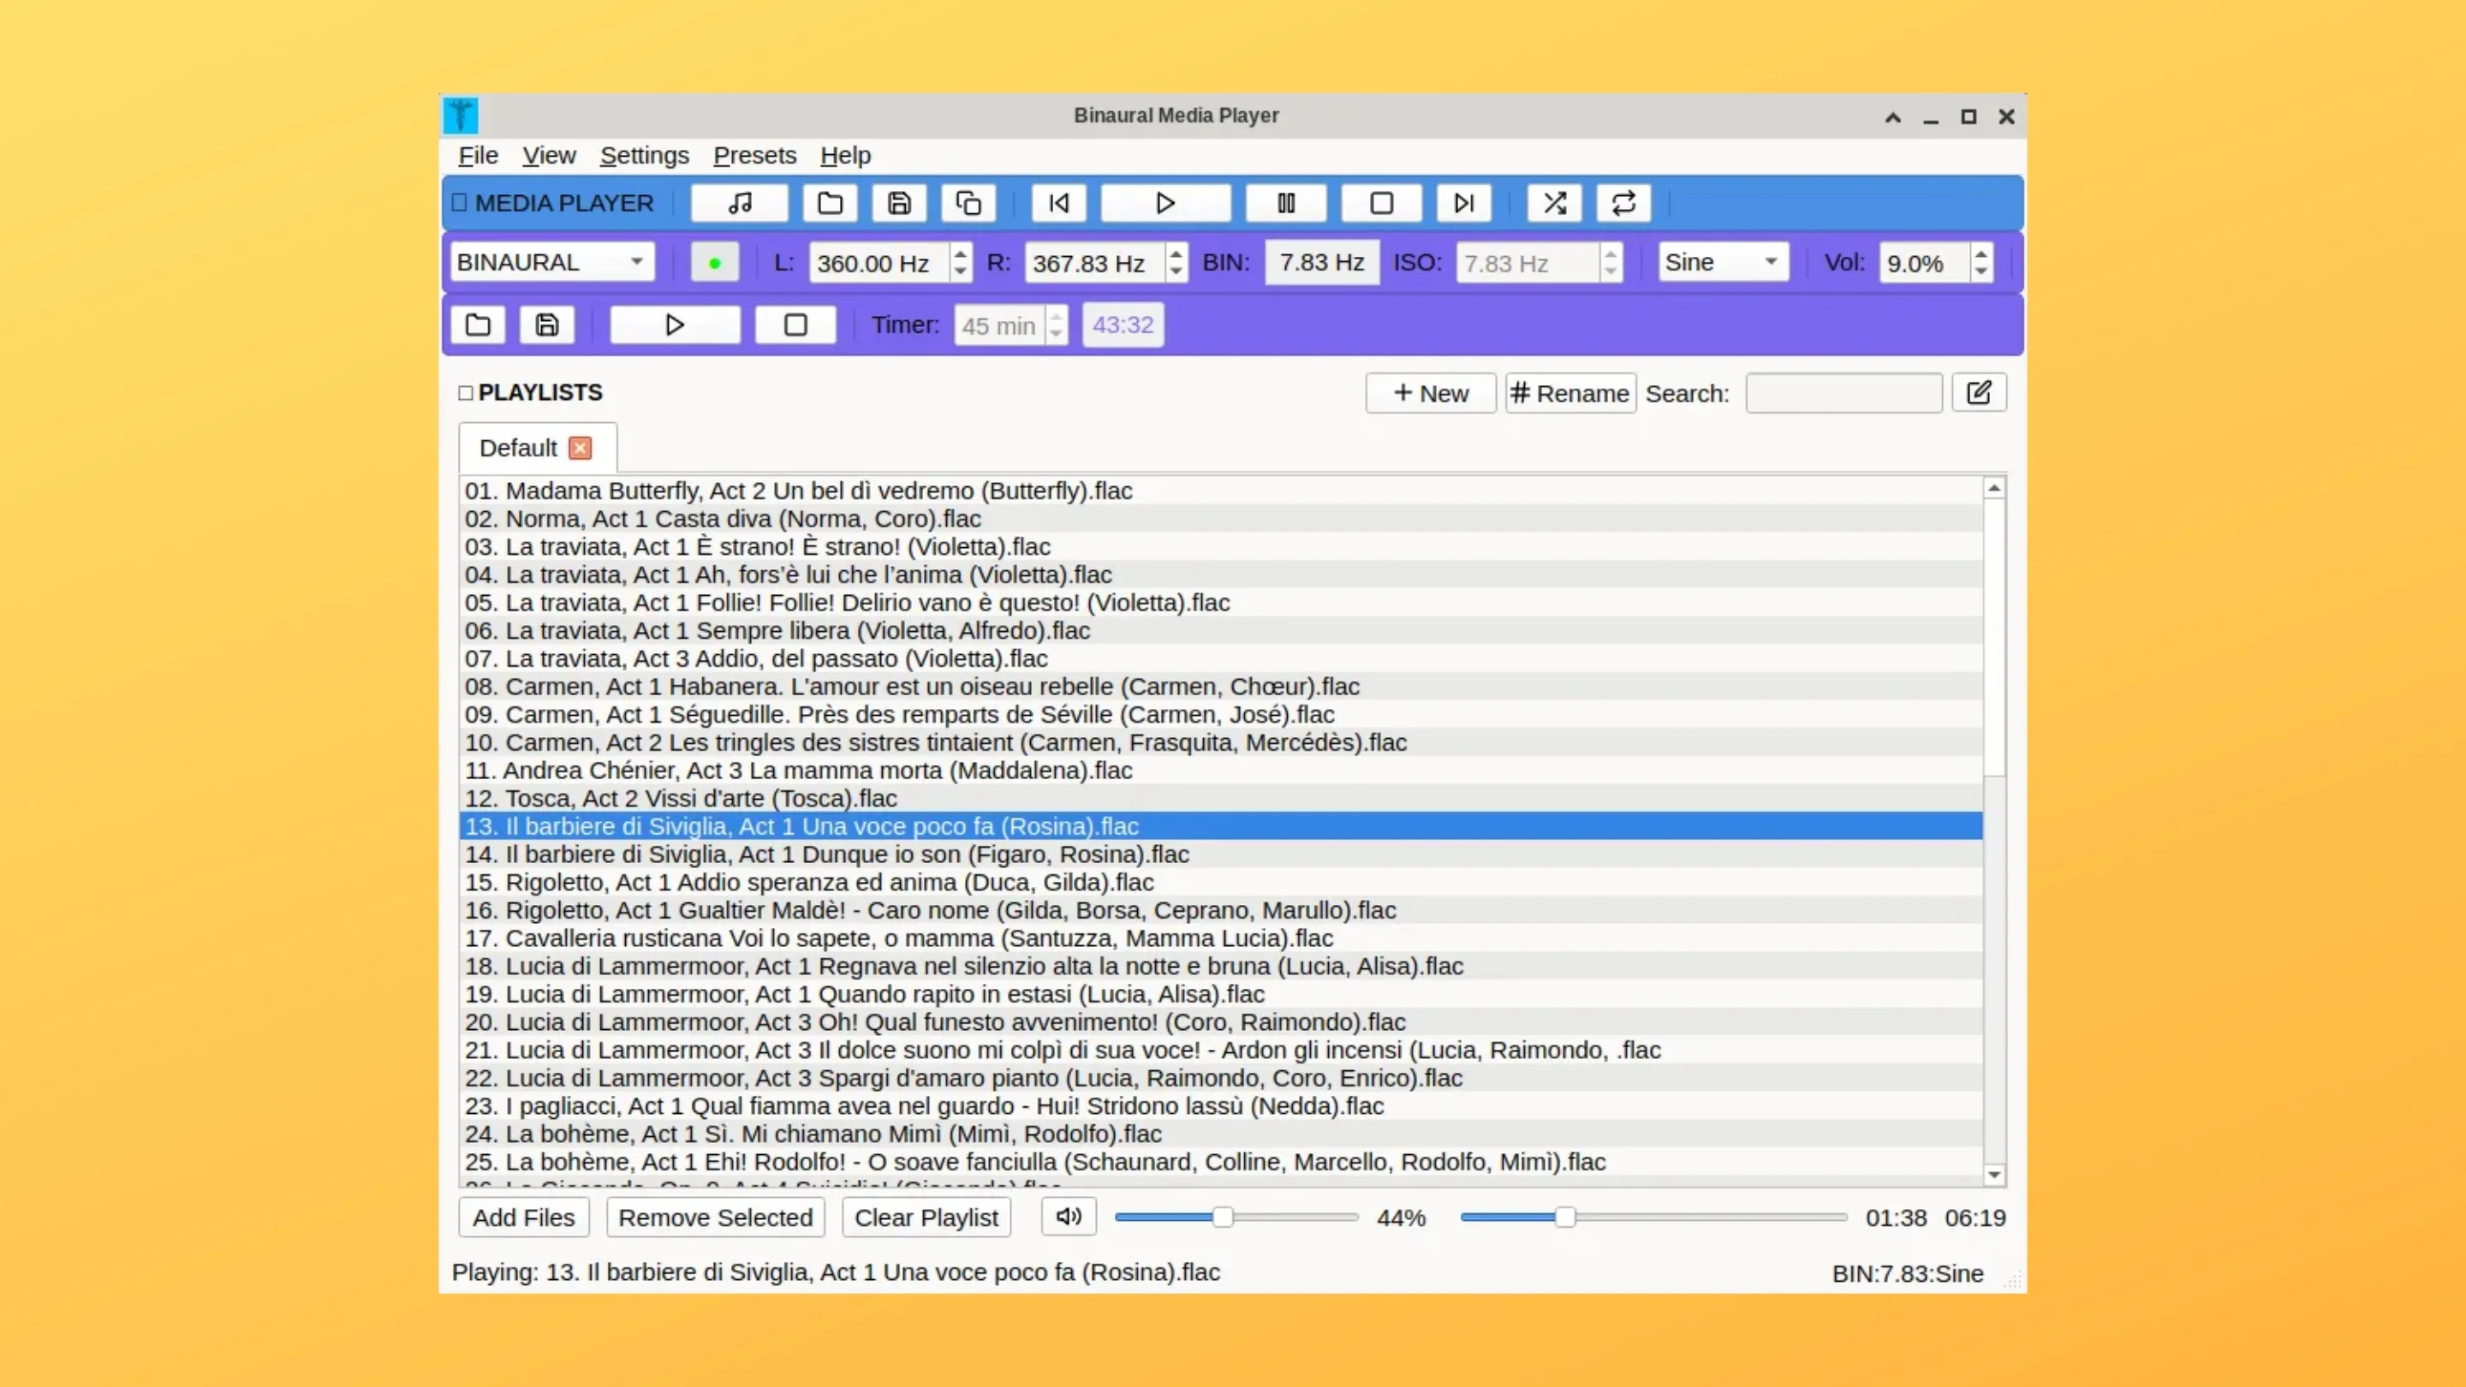Select the Default playlist tab
This screenshot has width=2466, height=1387.
[x=519, y=446]
